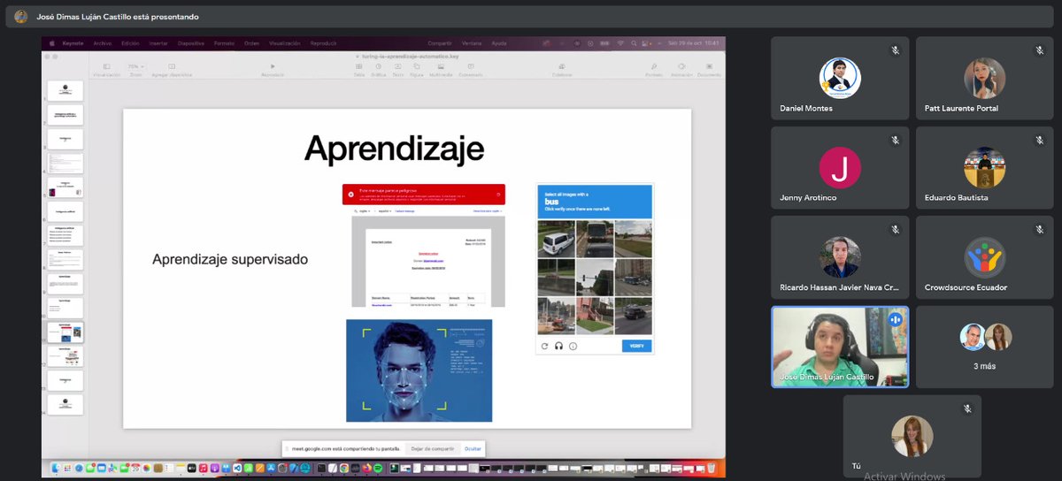1062x481 pixels.
Task: Click muted mic icon on Crowdsource Ecuador tile
Action: [x=1039, y=229]
